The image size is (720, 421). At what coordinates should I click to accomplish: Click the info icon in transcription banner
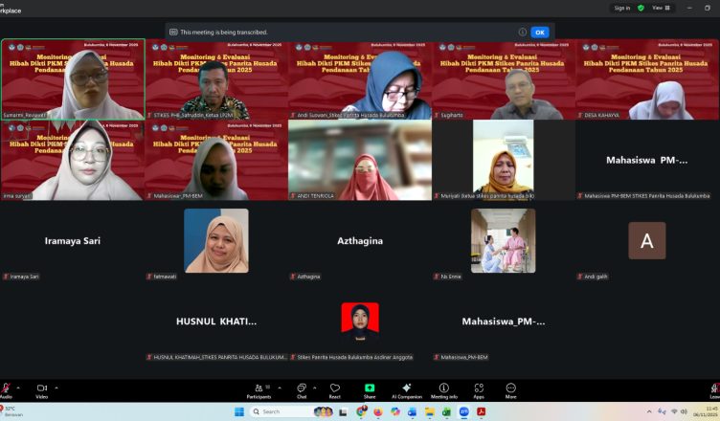point(523,32)
